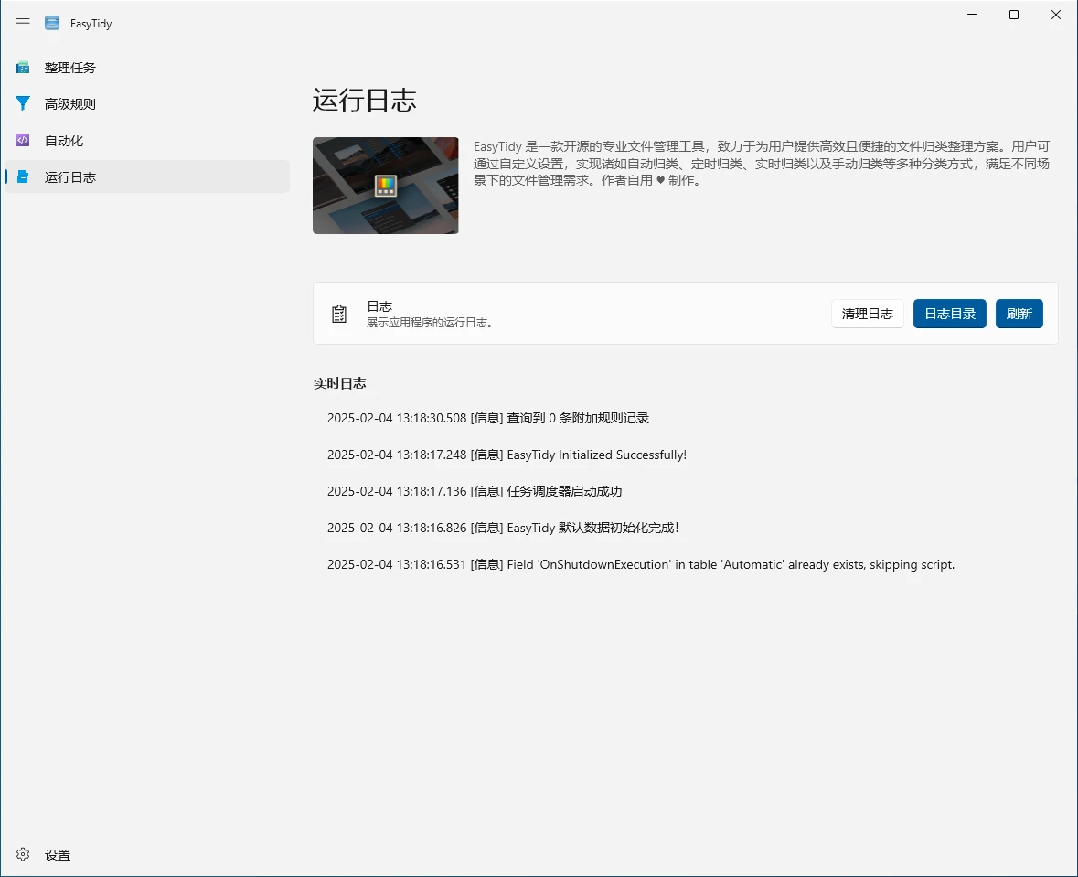Toggle the hamburger navigation menu
The width and height of the screenshot is (1078, 877).
tap(23, 23)
